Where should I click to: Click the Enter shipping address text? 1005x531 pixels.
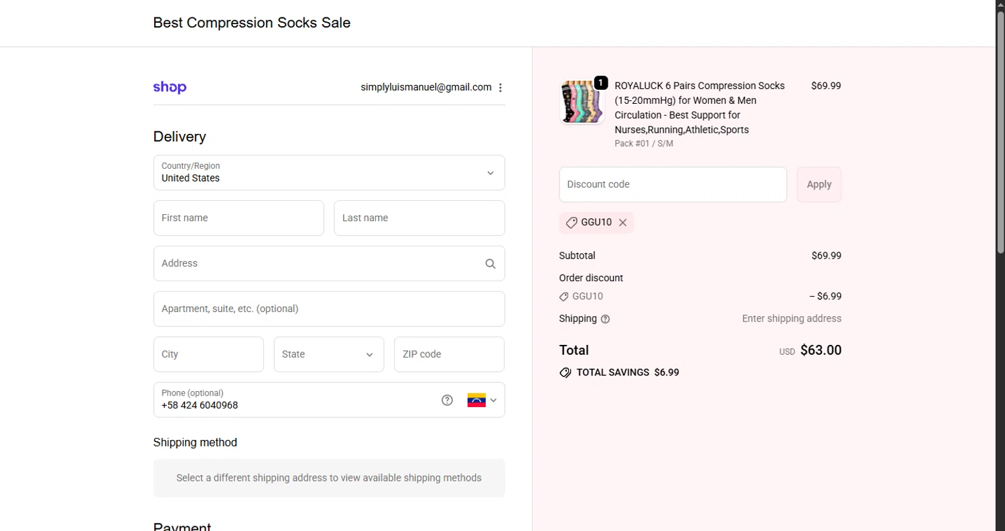[x=791, y=319]
